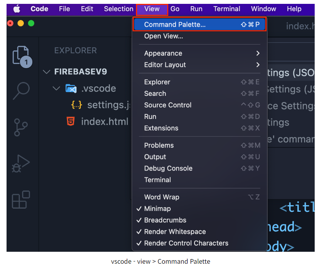
Task: Open the Extensions blocks icon in activity bar
Action: click(x=21, y=199)
